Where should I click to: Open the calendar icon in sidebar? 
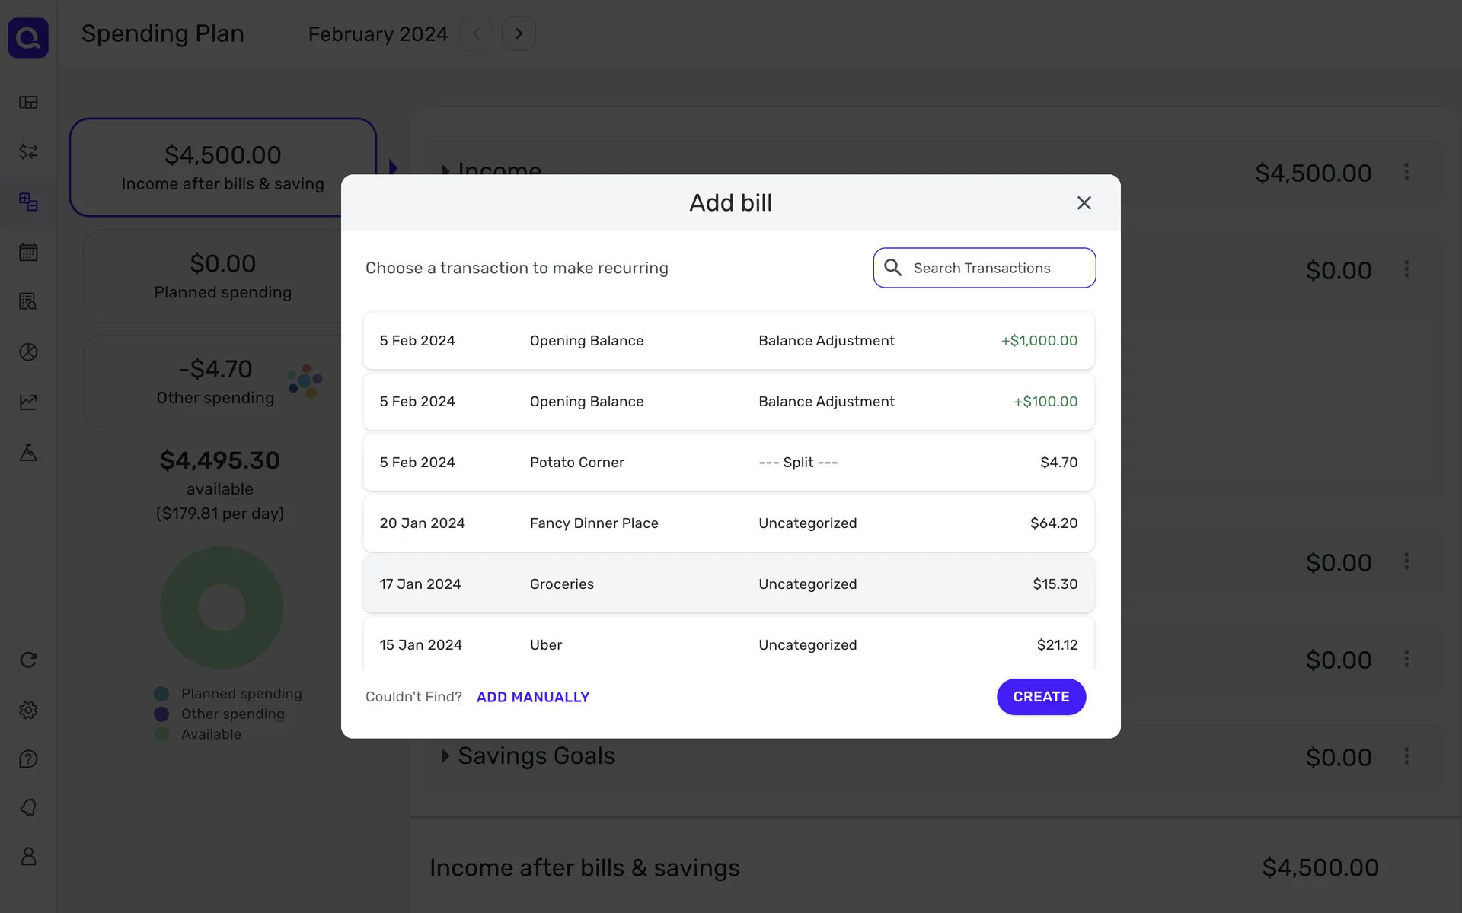coord(28,253)
